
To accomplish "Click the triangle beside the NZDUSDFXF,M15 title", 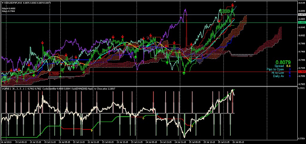I will [x=2, y=3].
